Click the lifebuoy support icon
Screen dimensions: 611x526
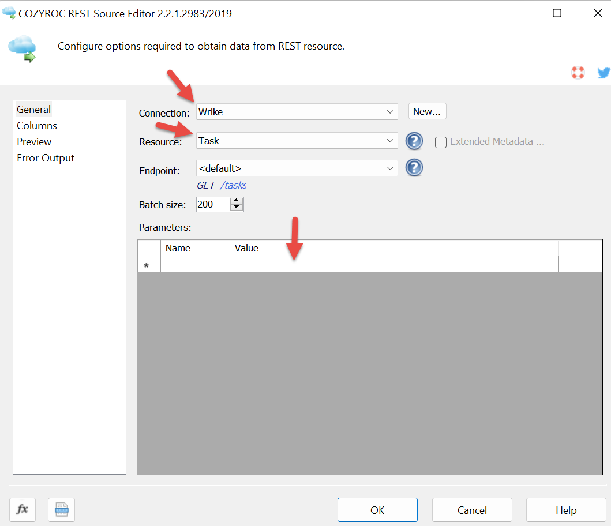[x=578, y=73]
